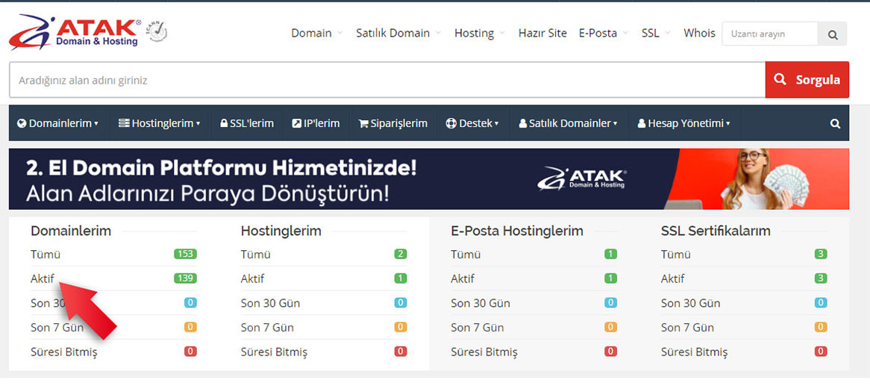Viewport: 870px width, 389px height.
Task: Open the SSL'lerim tab
Action: pos(247,123)
